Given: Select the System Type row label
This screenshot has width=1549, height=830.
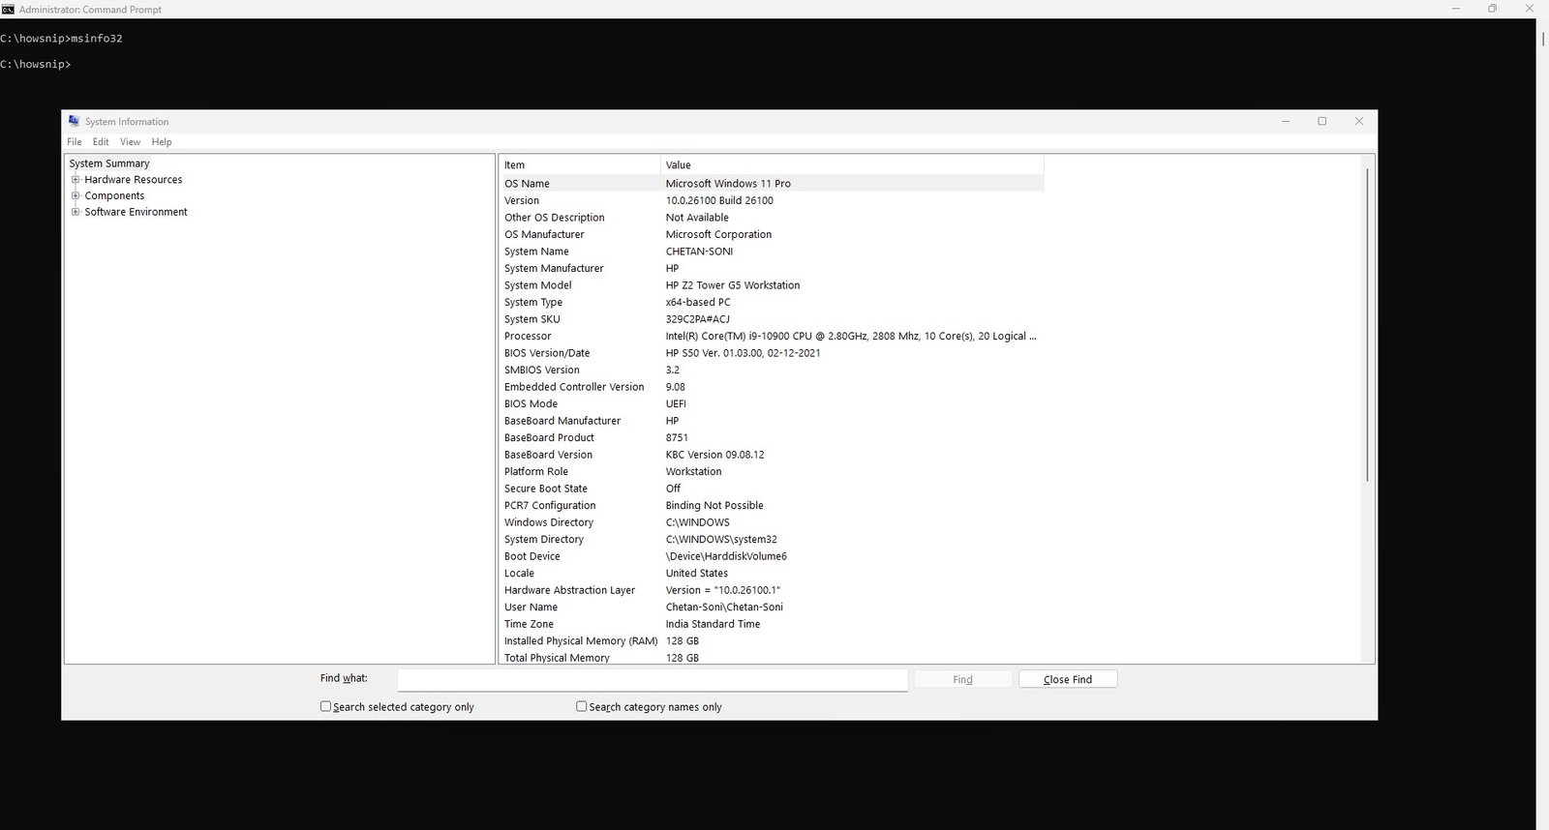Looking at the screenshot, I should 532,302.
